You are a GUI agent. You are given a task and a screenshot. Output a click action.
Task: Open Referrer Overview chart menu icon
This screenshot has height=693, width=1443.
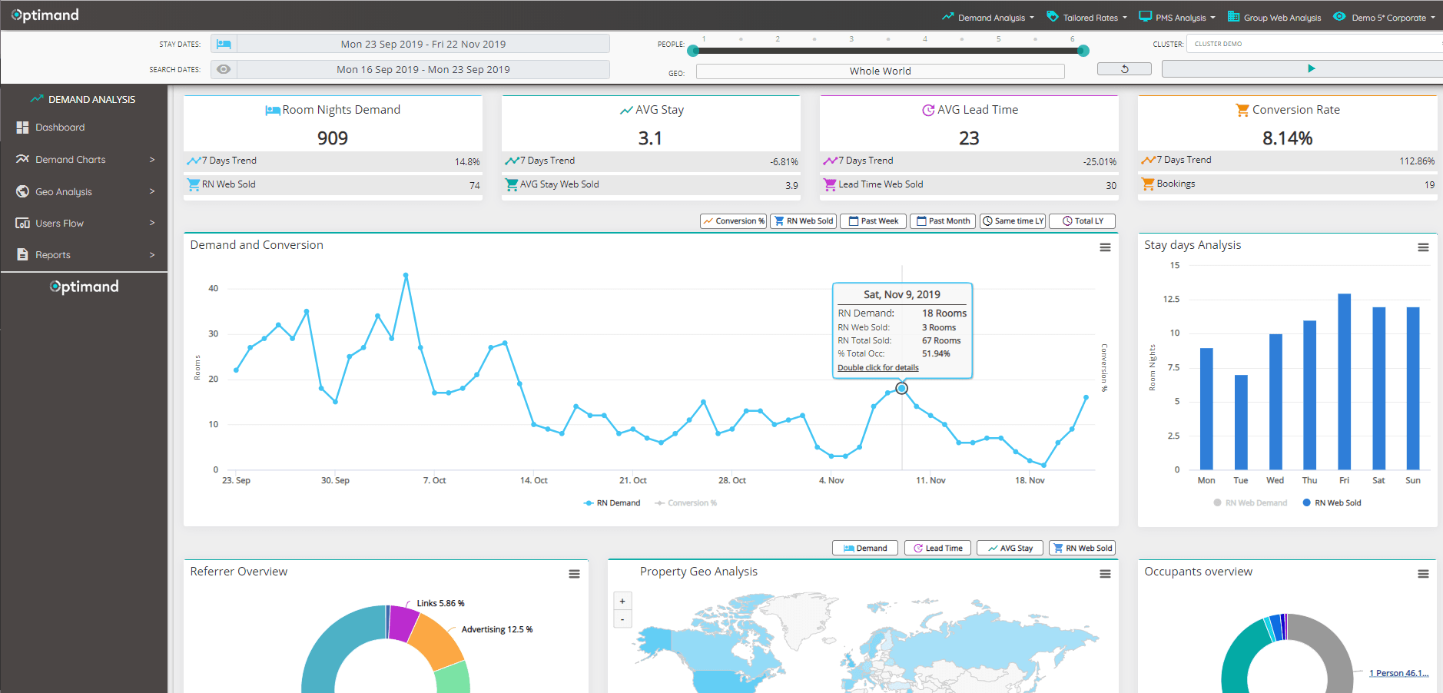(x=574, y=574)
